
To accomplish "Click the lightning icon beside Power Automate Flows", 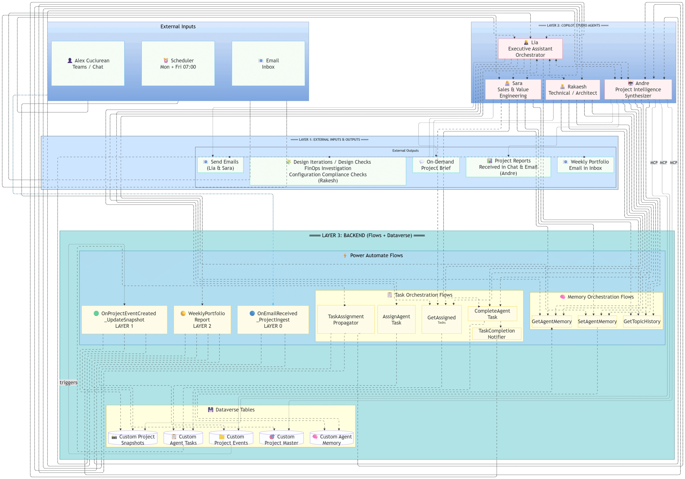I will [345, 256].
